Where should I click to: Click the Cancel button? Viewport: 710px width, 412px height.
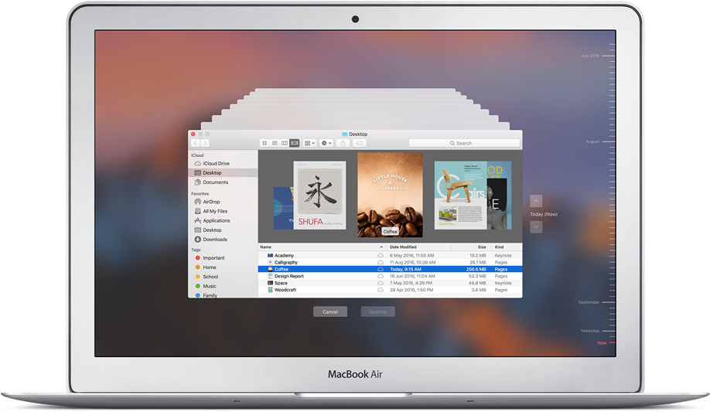click(x=330, y=312)
